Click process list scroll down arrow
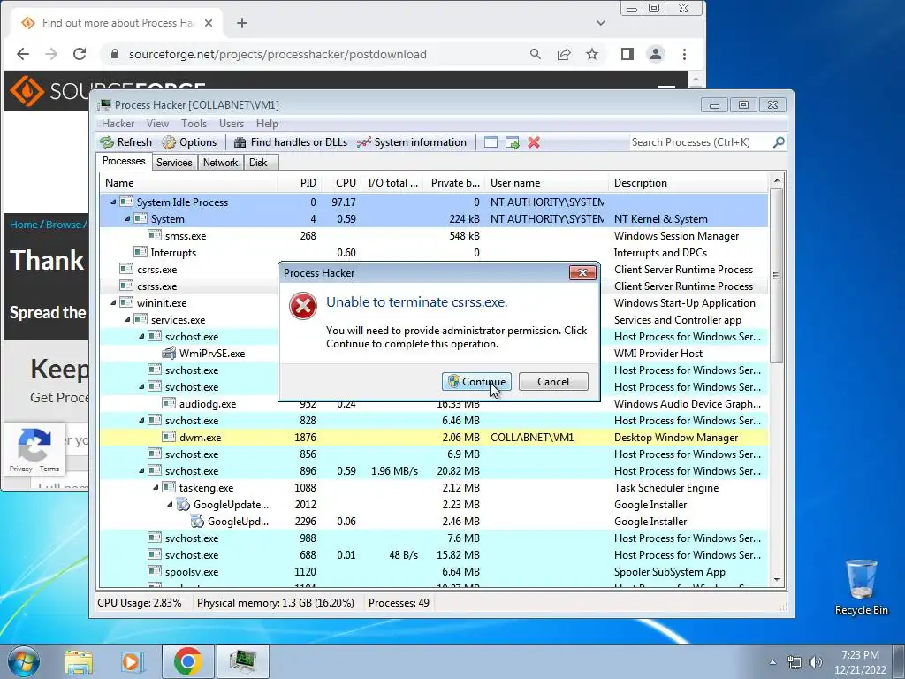Viewport: 905px width, 679px height. (x=776, y=580)
